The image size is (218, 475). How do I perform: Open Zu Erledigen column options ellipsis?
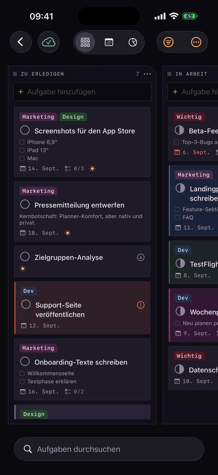pyautogui.click(x=147, y=74)
